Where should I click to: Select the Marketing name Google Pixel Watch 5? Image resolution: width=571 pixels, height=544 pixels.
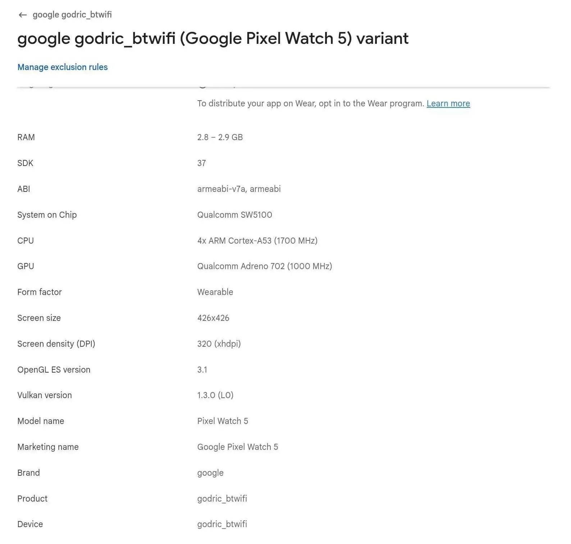[237, 447]
